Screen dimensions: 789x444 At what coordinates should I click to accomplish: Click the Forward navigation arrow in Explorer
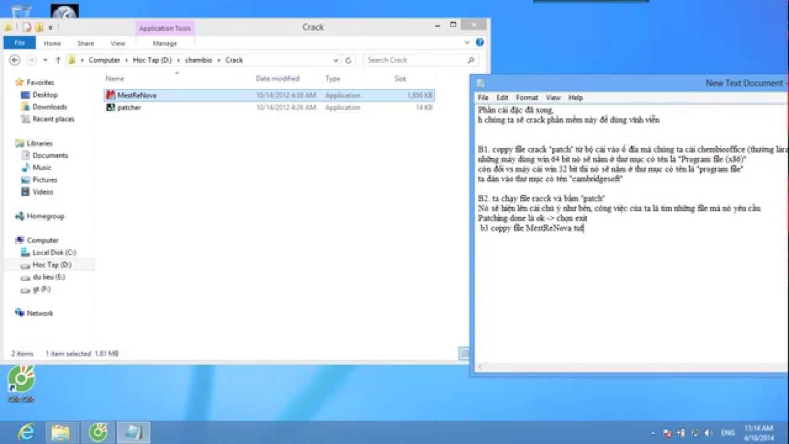(31, 60)
